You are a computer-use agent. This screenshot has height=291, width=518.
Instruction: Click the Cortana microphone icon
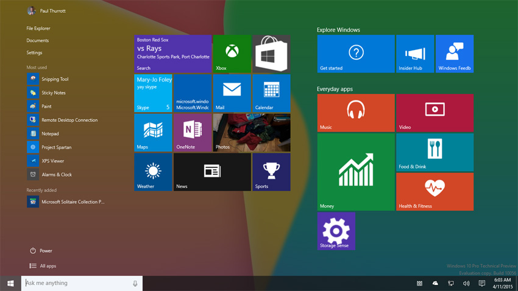(x=135, y=284)
